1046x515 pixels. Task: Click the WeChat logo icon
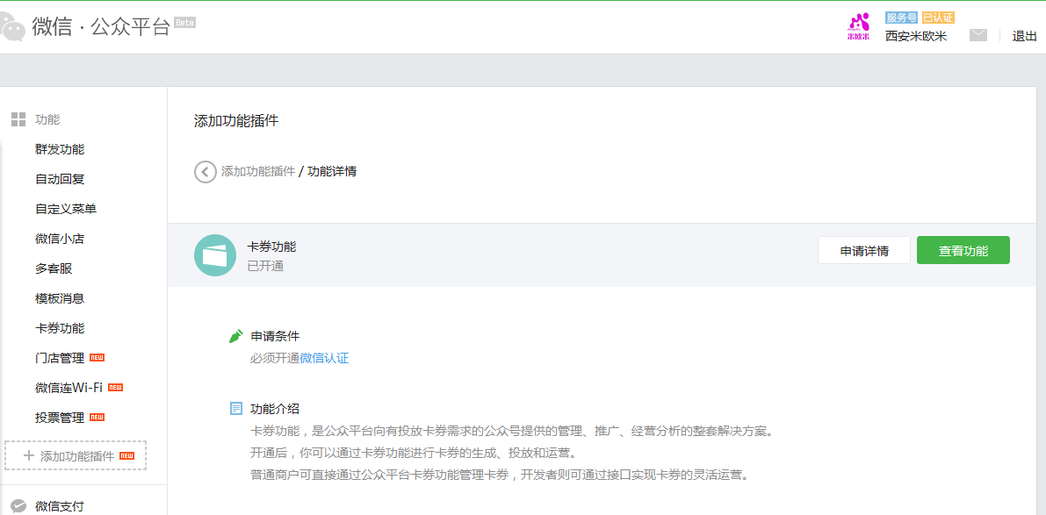point(11,28)
